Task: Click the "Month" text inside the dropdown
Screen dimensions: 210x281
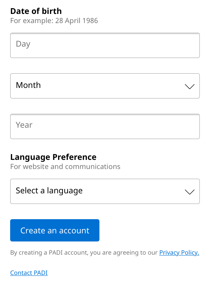Action: click(28, 85)
